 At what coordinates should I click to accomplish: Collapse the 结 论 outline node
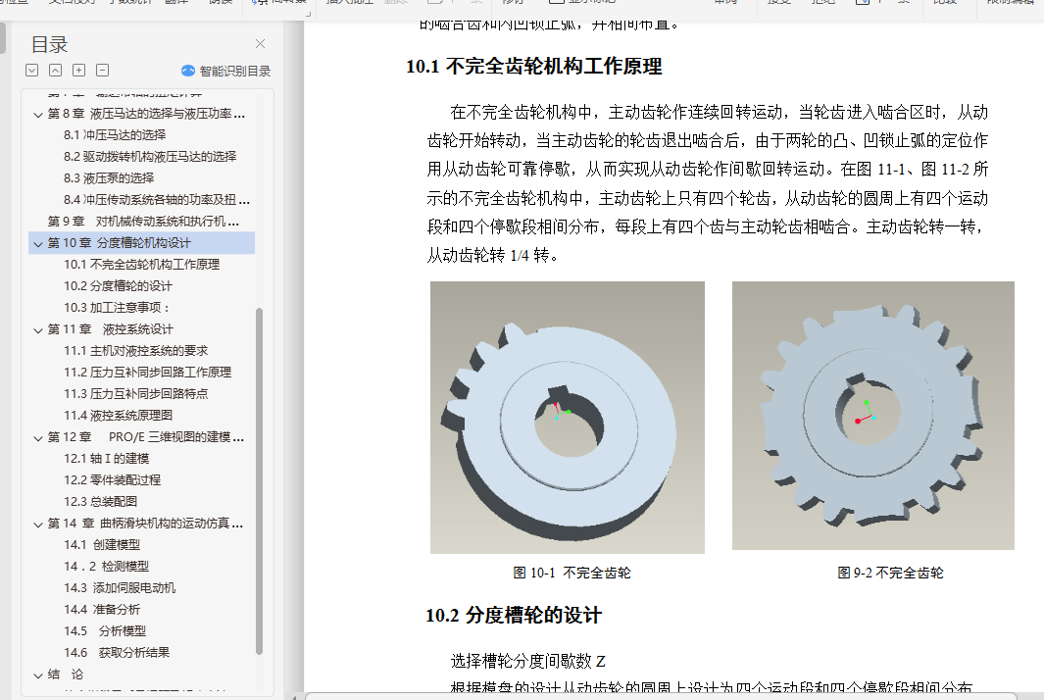(38, 675)
